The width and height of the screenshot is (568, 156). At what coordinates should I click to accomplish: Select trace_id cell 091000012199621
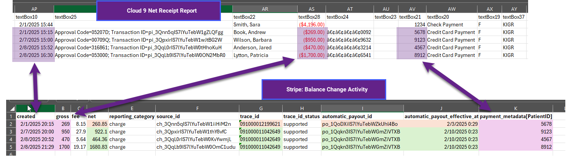[x=260, y=124]
